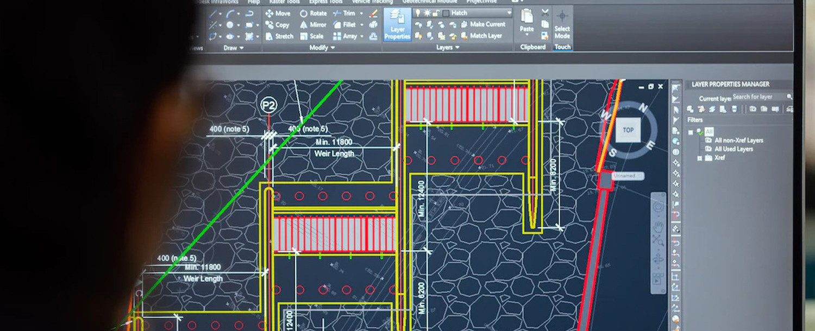The image size is (815, 331).
Task: Toggle layer on/off lightbulb in layer dropdown
Action: tap(418, 13)
